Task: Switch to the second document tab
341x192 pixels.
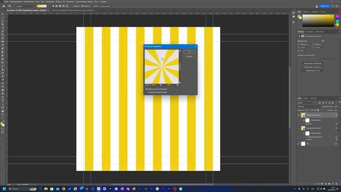Action: pos(73,10)
